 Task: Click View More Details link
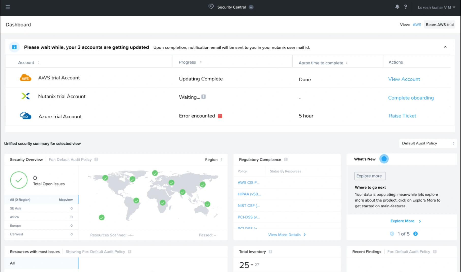287,235
